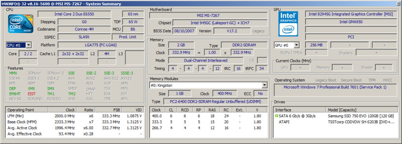
Task: Click the Core 2 / 2 field
Action: click(x=28, y=54)
